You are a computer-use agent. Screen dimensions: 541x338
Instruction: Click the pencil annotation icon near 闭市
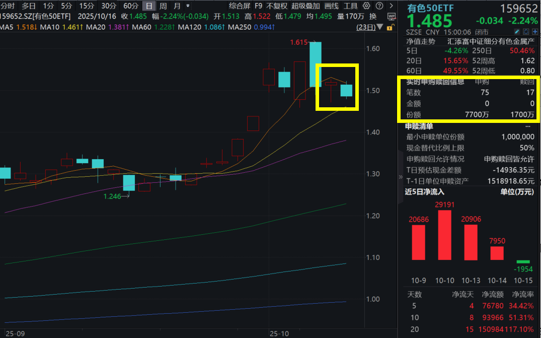pyautogui.click(x=516, y=31)
